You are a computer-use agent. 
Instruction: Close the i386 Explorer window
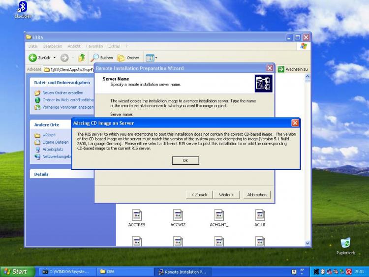[x=306, y=37]
